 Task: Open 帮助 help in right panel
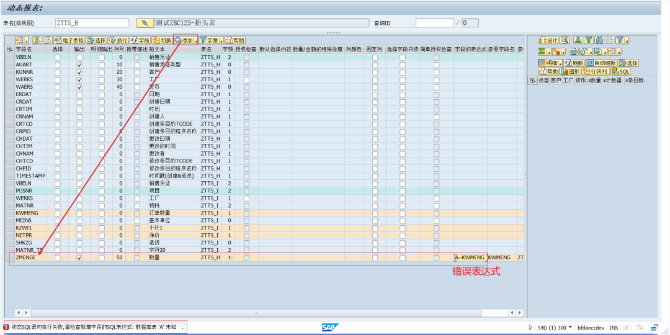[548, 71]
